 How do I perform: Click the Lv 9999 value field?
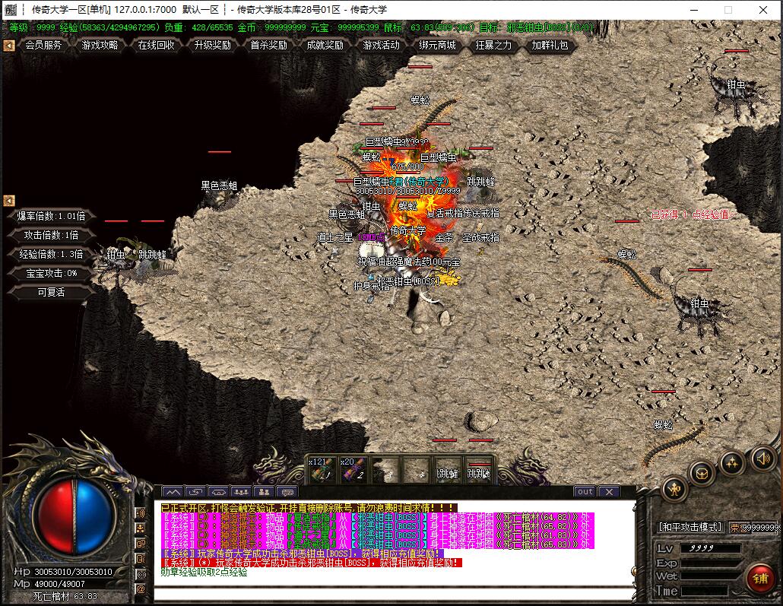tap(709, 548)
